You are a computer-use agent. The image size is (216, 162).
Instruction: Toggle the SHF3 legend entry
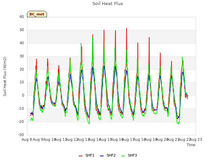129,155
